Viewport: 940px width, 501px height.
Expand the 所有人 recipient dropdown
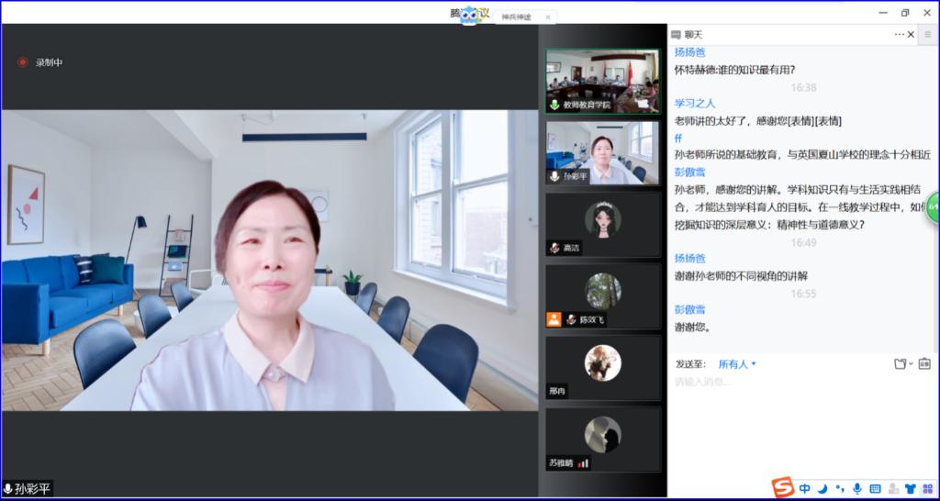point(737,364)
